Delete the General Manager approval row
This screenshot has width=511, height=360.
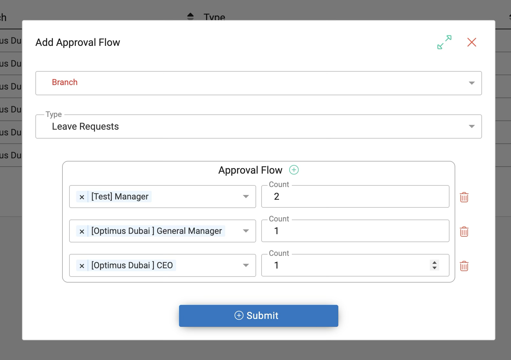coord(464,232)
